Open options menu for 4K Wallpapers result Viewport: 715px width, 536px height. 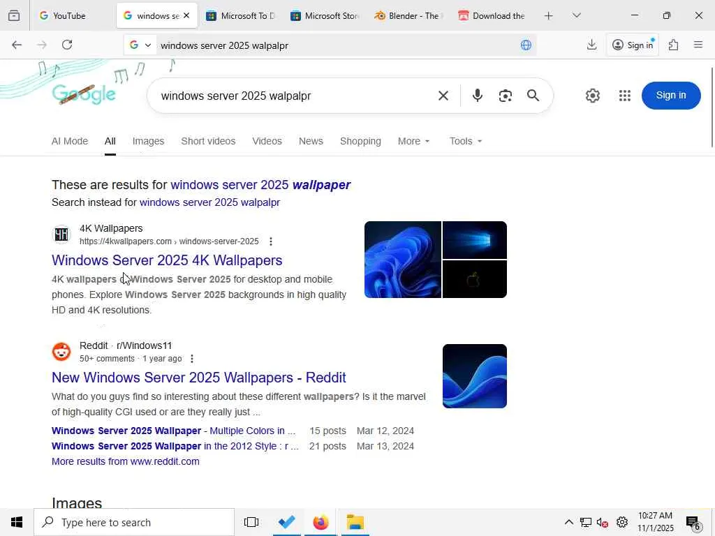tap(271, 241)
